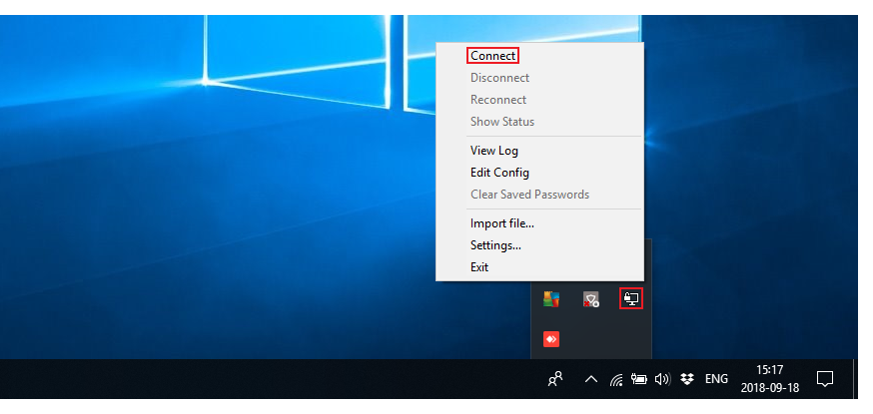Click the shield icon with red X
The height and width of the screenshot is (414, 873).
tap(590, 298)
